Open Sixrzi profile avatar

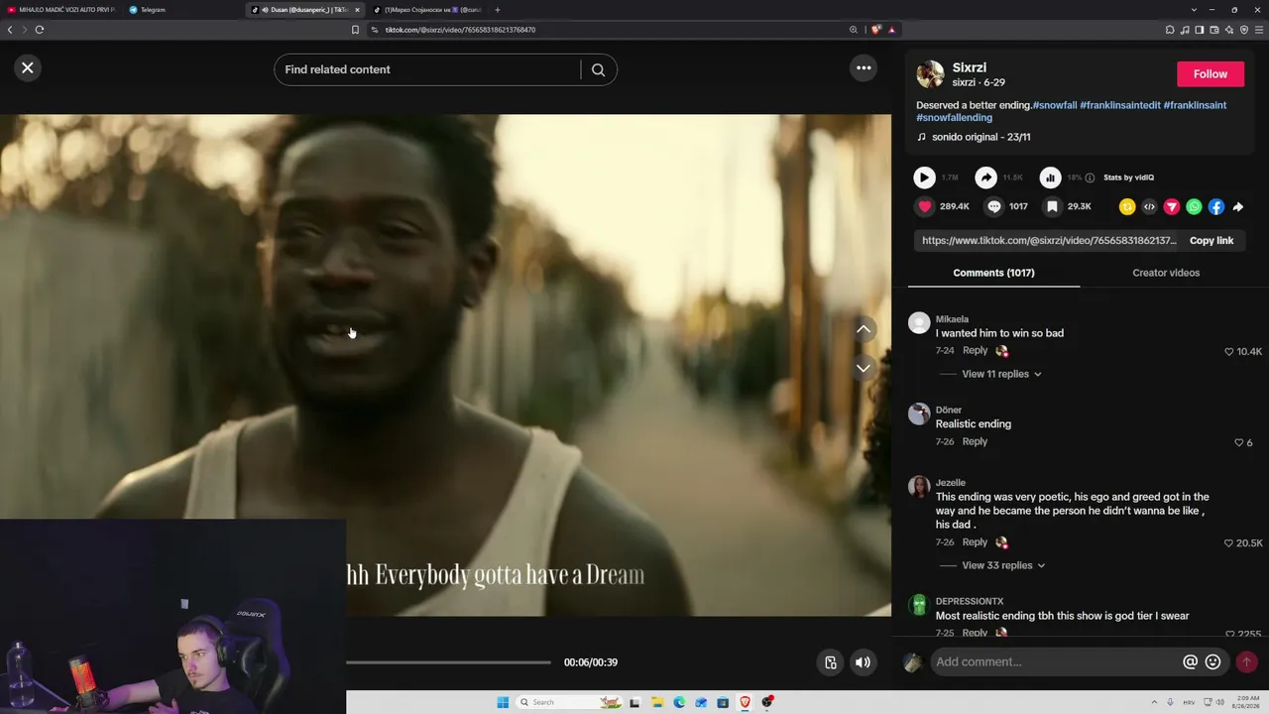930,74
